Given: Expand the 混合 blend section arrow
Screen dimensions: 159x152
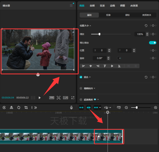Looking at the screenshot, I should [90, 77].
